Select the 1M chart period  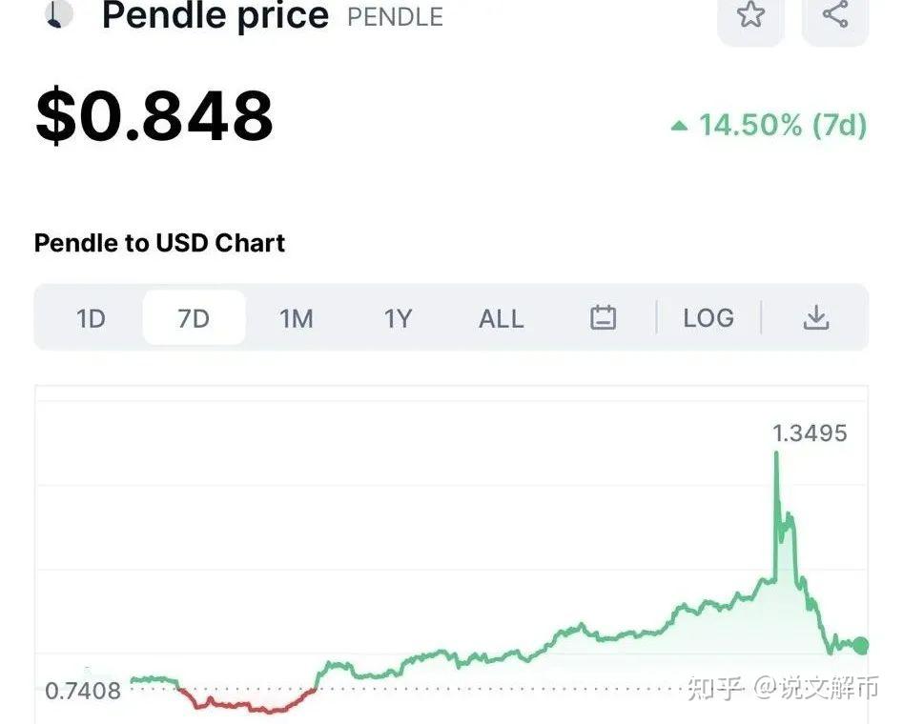[x=296, y=318]
